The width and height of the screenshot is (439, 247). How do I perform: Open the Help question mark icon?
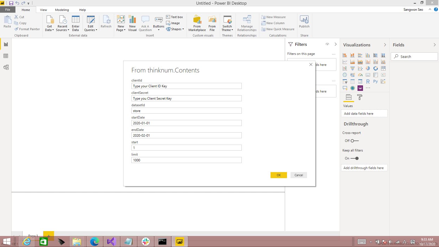436,9
